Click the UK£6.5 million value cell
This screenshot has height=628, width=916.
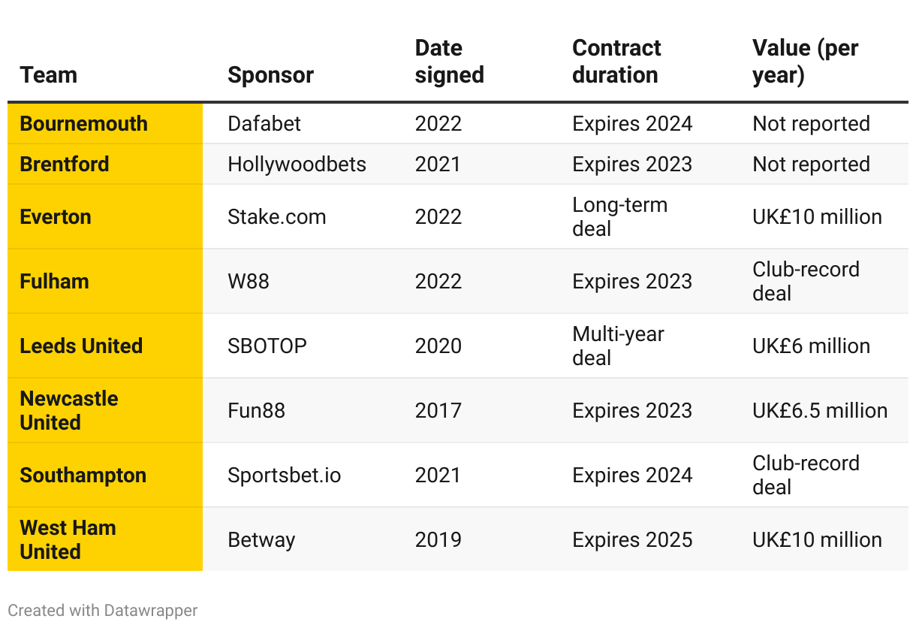(x=820, y=411)
